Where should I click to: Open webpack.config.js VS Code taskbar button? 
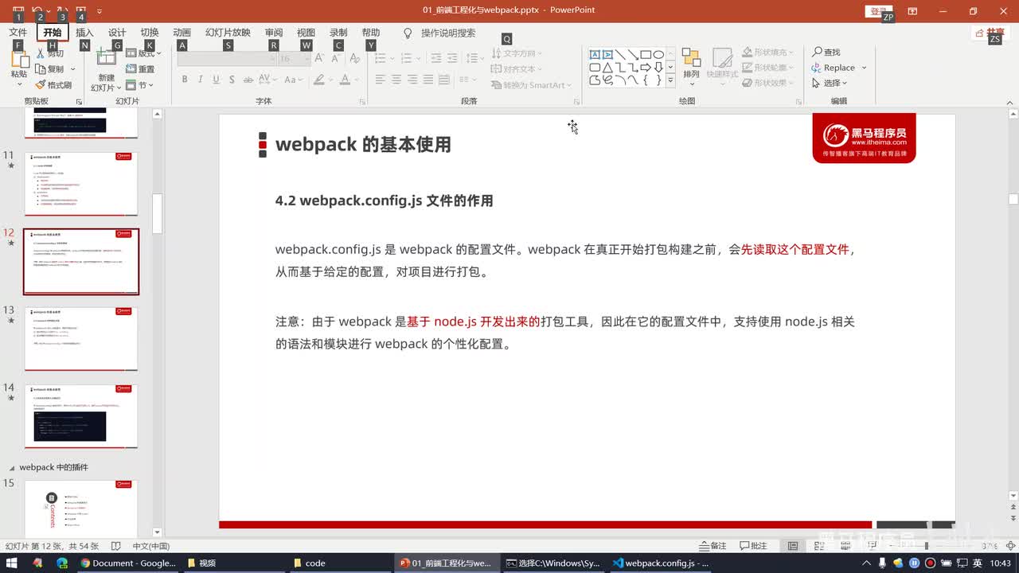pyautogui.click(x=660, y=563)
